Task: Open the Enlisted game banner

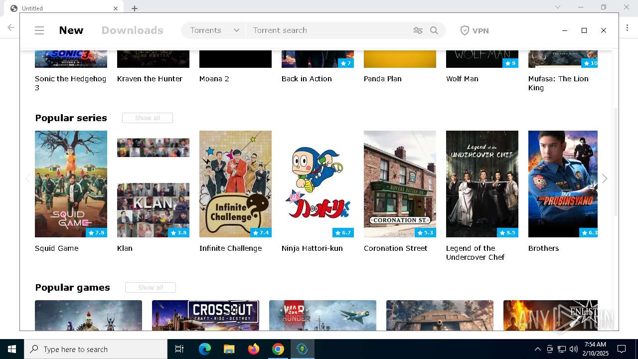Action: (550, 315)
